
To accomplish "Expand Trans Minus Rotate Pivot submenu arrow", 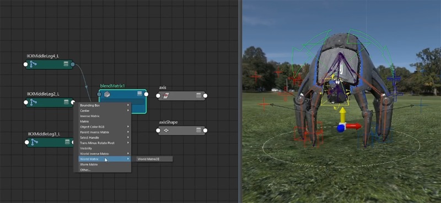I will pyautogui.click(x=128, y=143).
